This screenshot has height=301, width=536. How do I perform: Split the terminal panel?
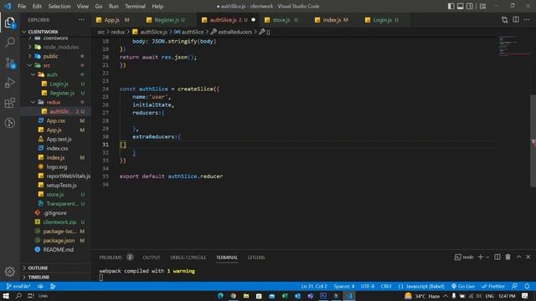coord(497,257)
